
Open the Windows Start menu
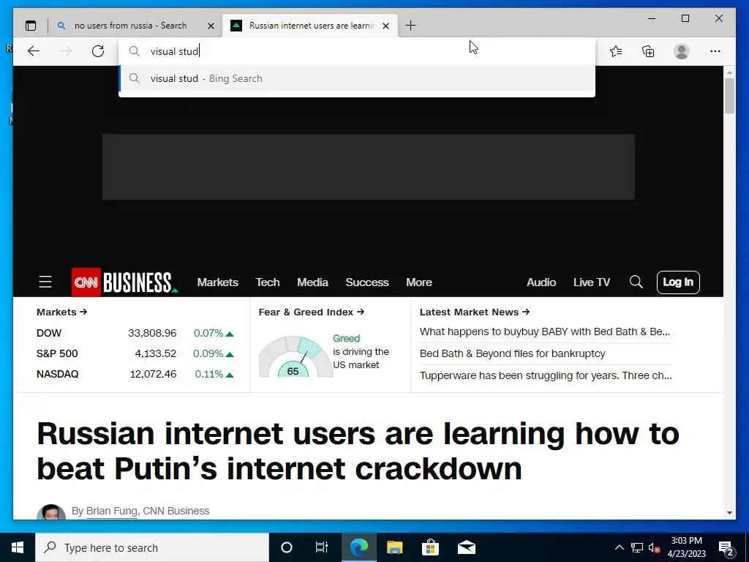point(18,547)
